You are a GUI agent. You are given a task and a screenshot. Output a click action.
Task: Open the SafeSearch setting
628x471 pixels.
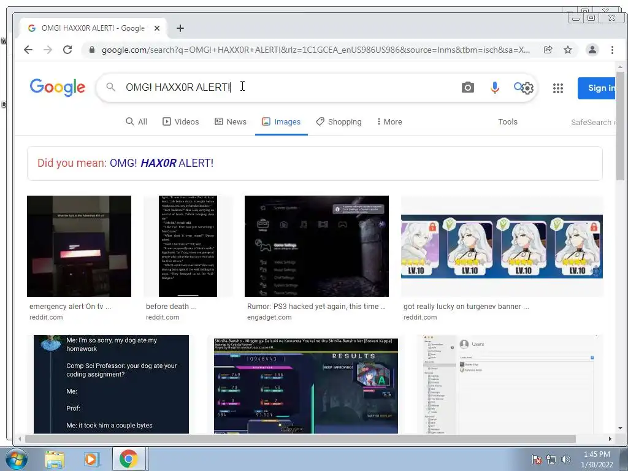point(593,122)
